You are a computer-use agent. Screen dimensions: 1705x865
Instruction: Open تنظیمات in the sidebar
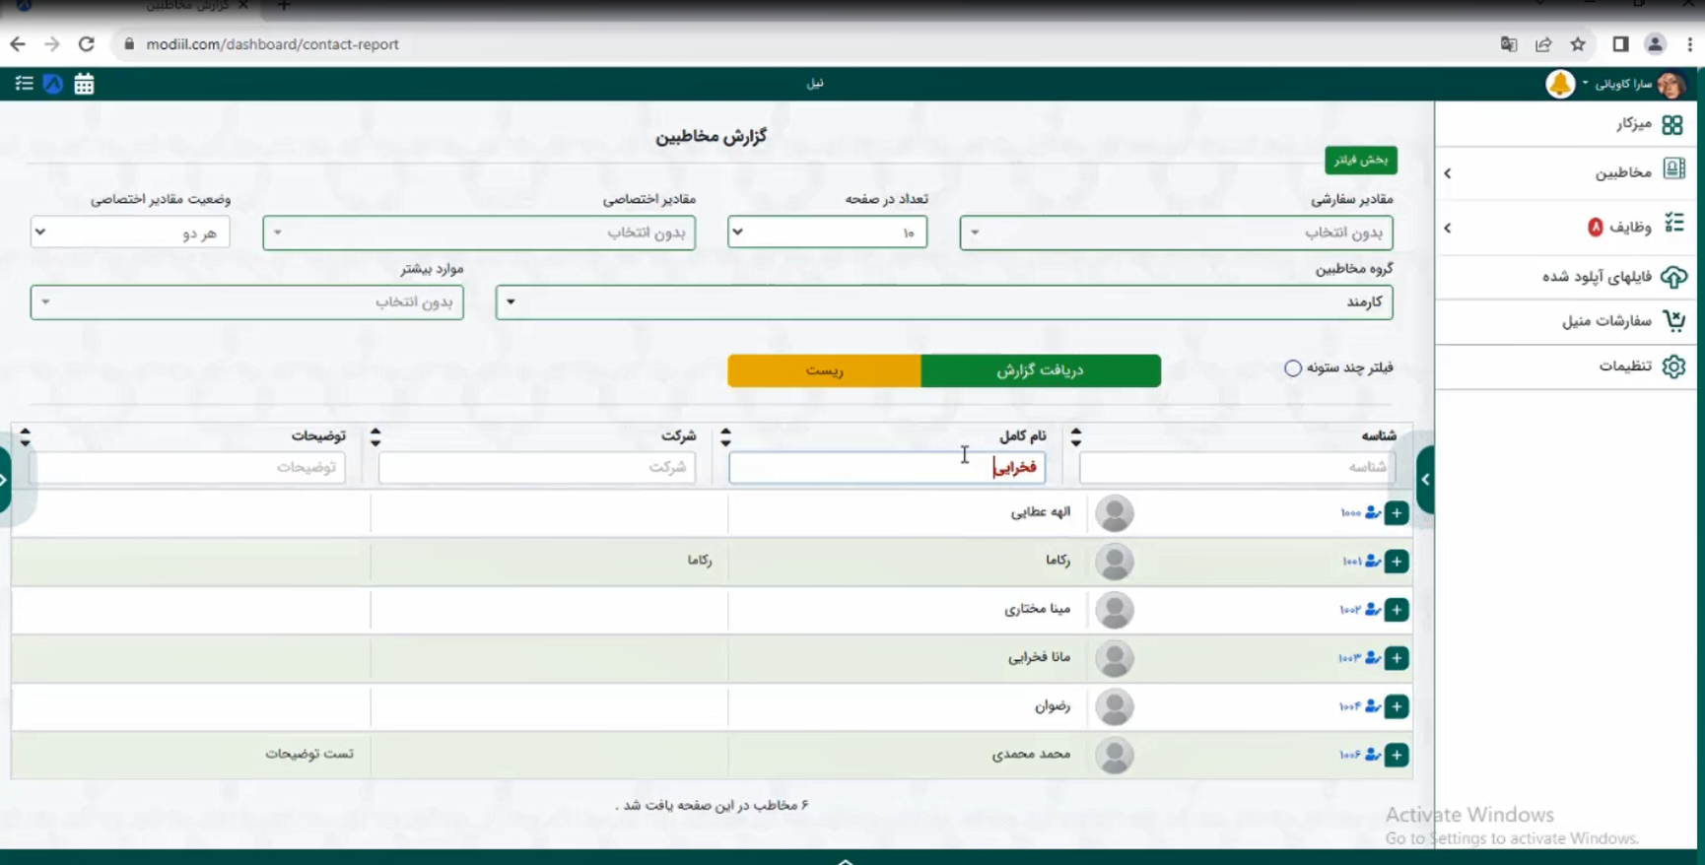click(1626, 366)
